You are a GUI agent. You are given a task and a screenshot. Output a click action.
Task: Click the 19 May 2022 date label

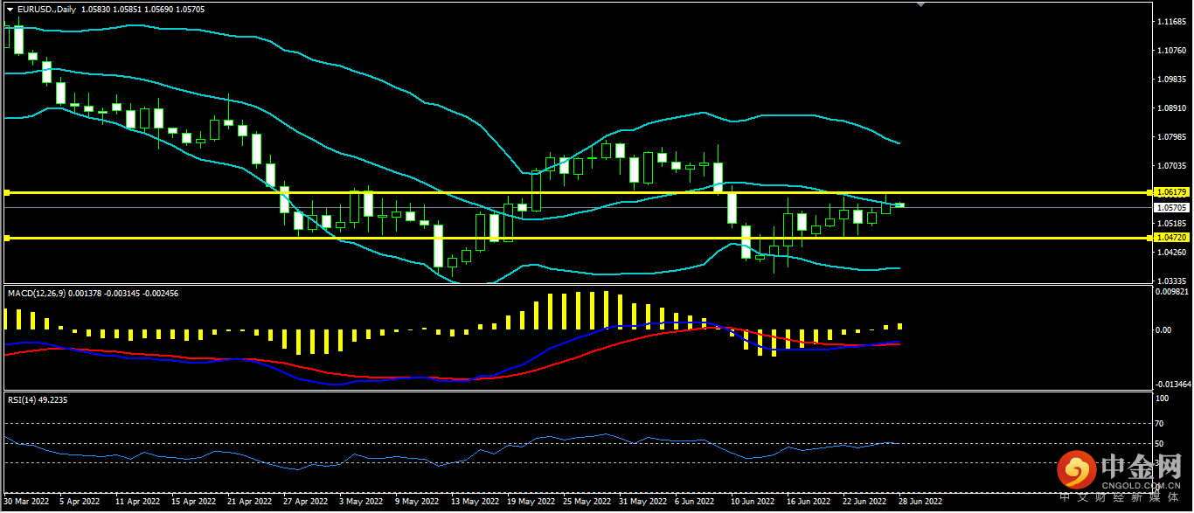pos(531,503)
